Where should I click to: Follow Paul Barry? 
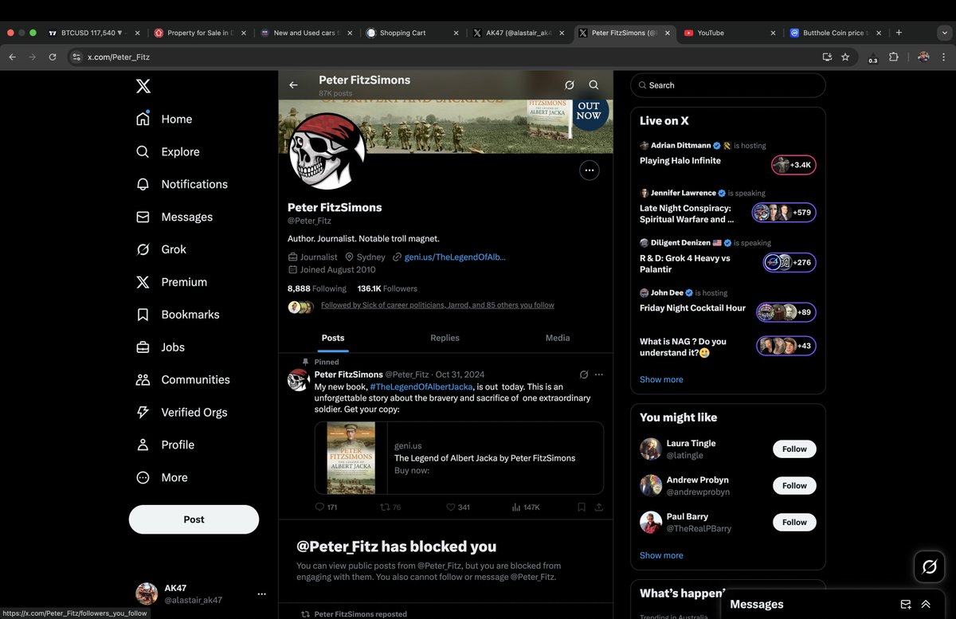(x=794, y=523)
